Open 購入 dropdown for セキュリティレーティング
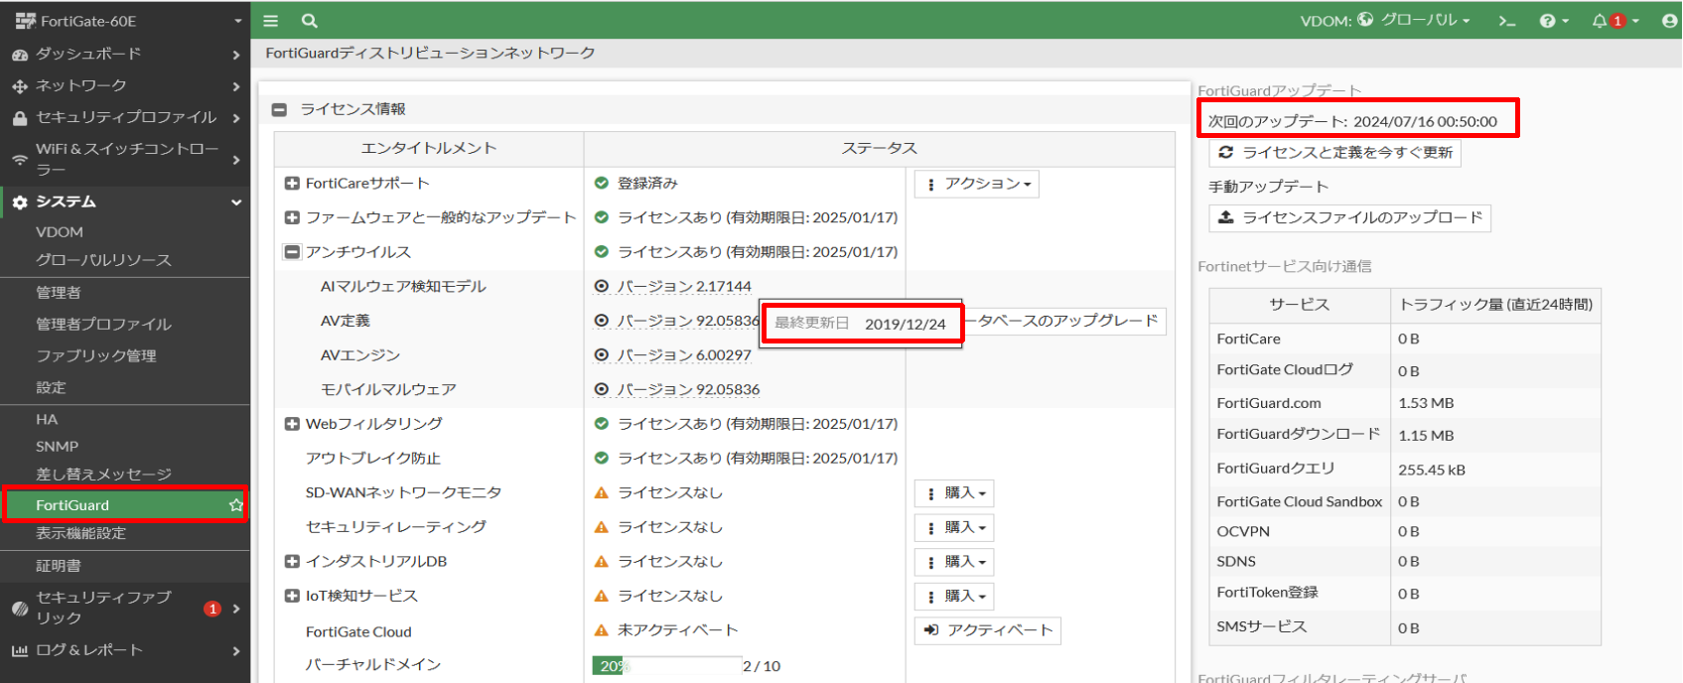1683x683 pixels. (x=954, y=527)
